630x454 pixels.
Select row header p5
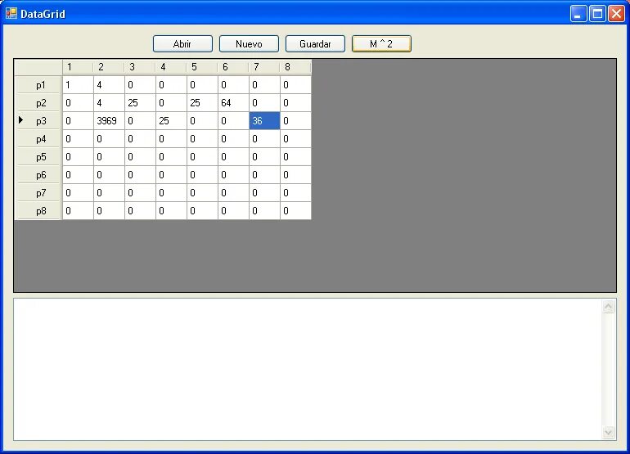38,157
